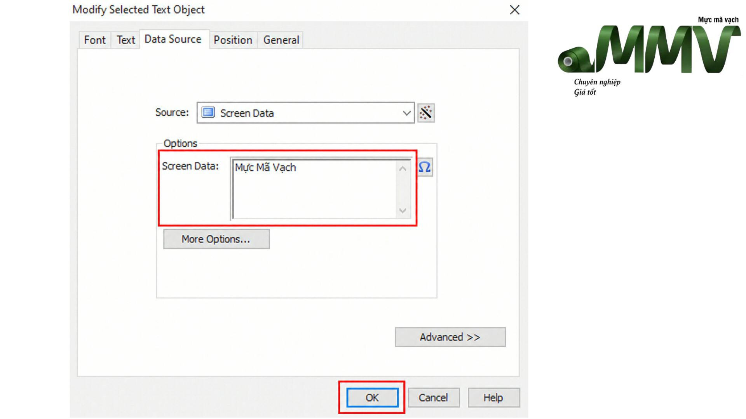Click the screen data icon in Source box

click(208, 113)
